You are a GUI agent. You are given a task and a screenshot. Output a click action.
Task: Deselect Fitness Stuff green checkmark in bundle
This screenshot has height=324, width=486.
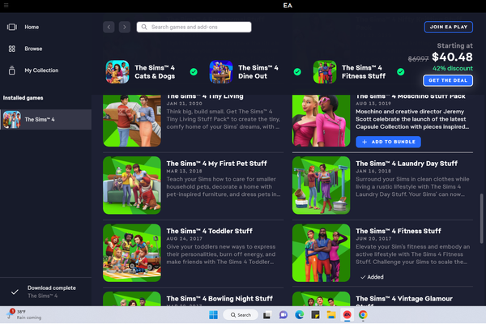click(400, 72)
